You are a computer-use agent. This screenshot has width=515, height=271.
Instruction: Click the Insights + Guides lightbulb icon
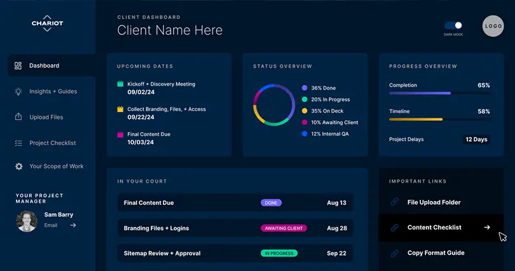click(x=18, y=92)
